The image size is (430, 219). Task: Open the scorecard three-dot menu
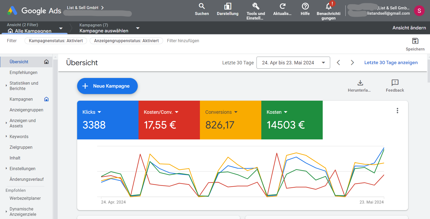(397, 111)
